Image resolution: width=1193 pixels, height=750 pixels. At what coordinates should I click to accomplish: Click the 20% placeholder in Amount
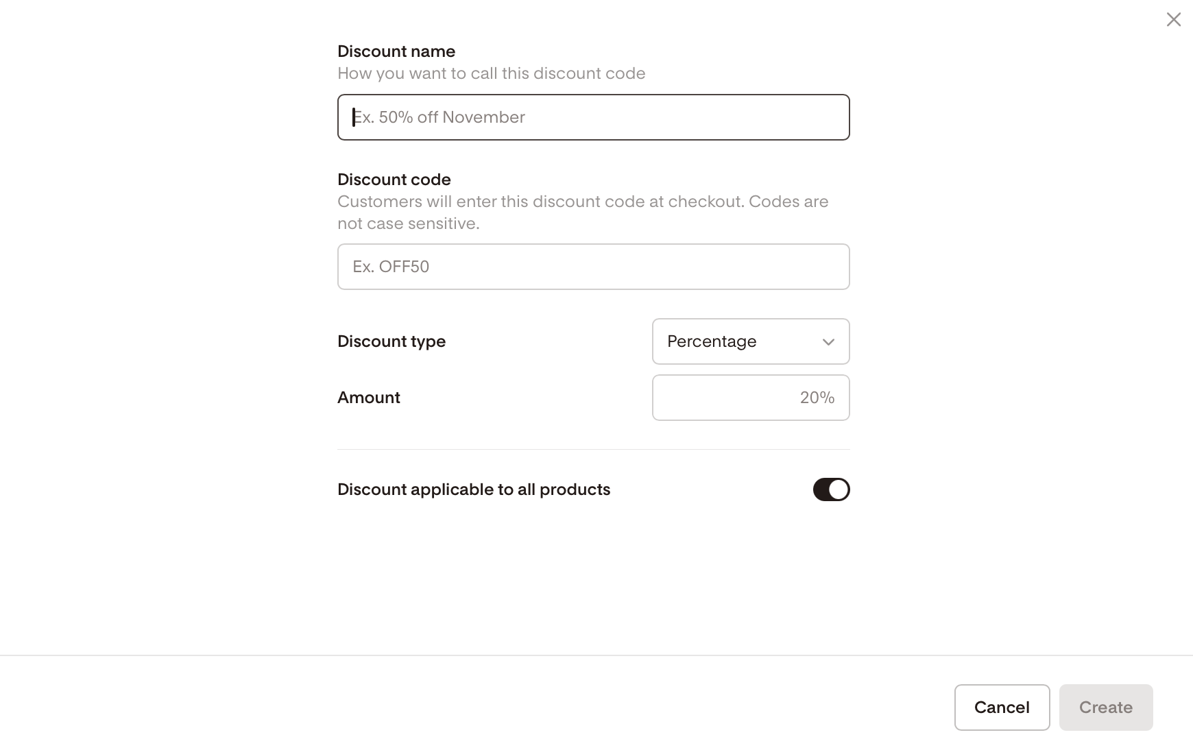pyautogui.click(x=817, y=398)
